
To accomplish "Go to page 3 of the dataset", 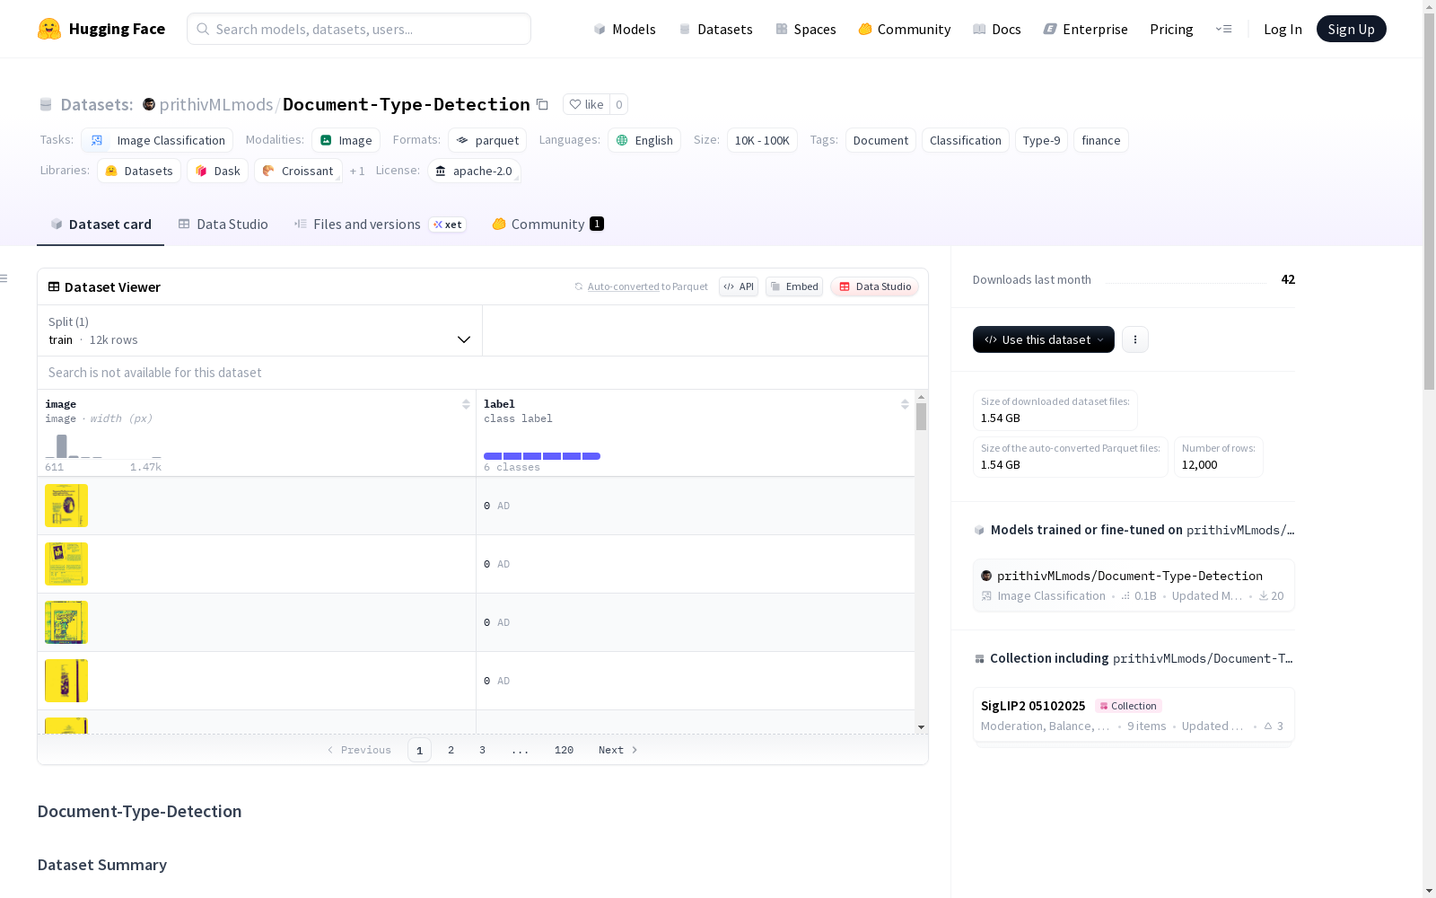I will point(482,750).
